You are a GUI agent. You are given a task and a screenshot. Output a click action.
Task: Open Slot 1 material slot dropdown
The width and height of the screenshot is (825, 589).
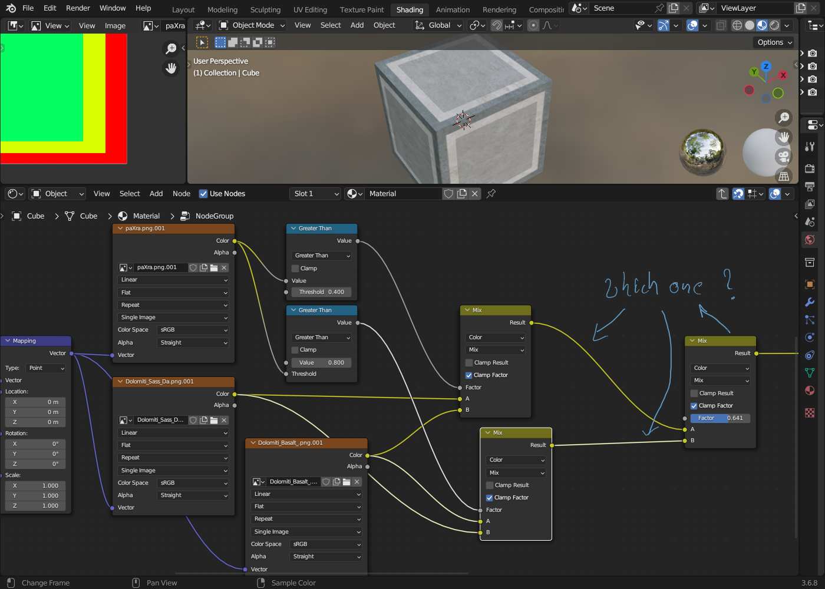[x=316, y=194]
